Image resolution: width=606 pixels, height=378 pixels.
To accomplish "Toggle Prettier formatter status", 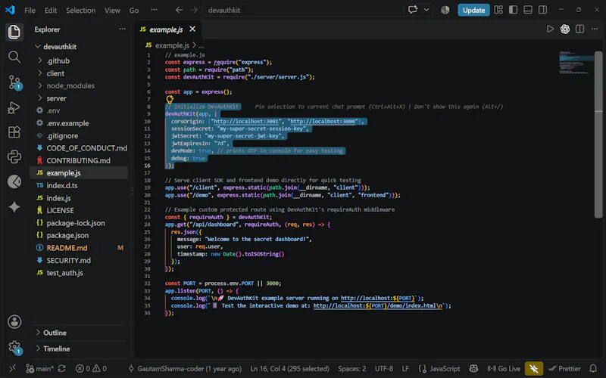I will (564, 369).
